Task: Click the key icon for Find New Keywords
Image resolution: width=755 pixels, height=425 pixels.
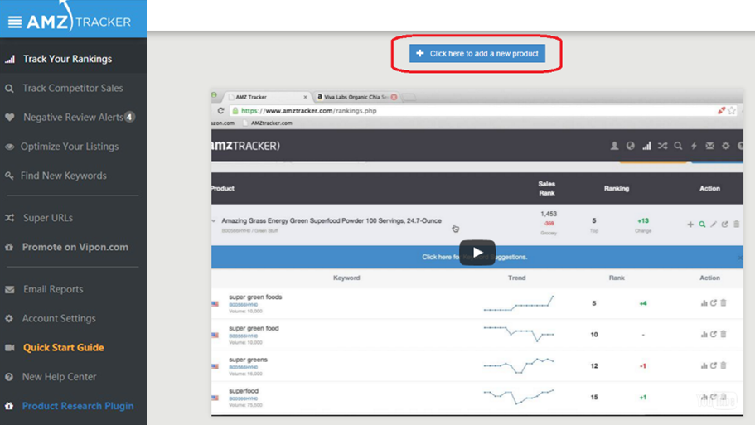Action: pos(10,176)
